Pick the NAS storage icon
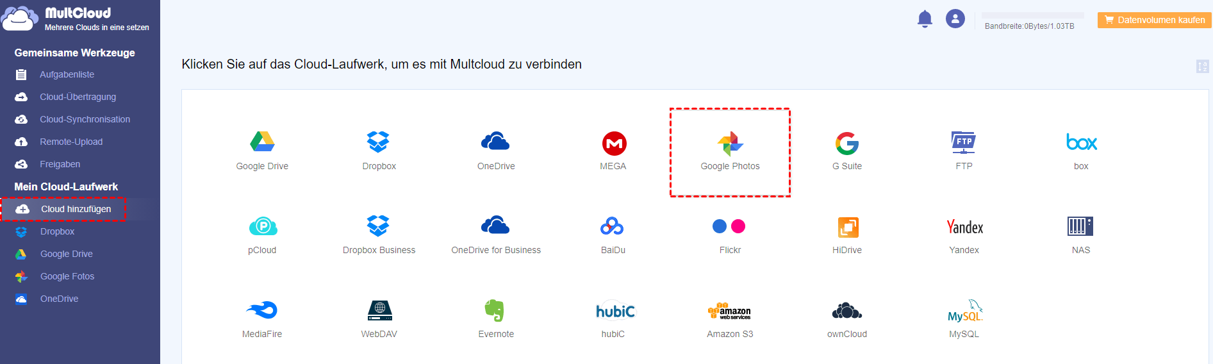1213x364 pixels. tap(1080, 226)
